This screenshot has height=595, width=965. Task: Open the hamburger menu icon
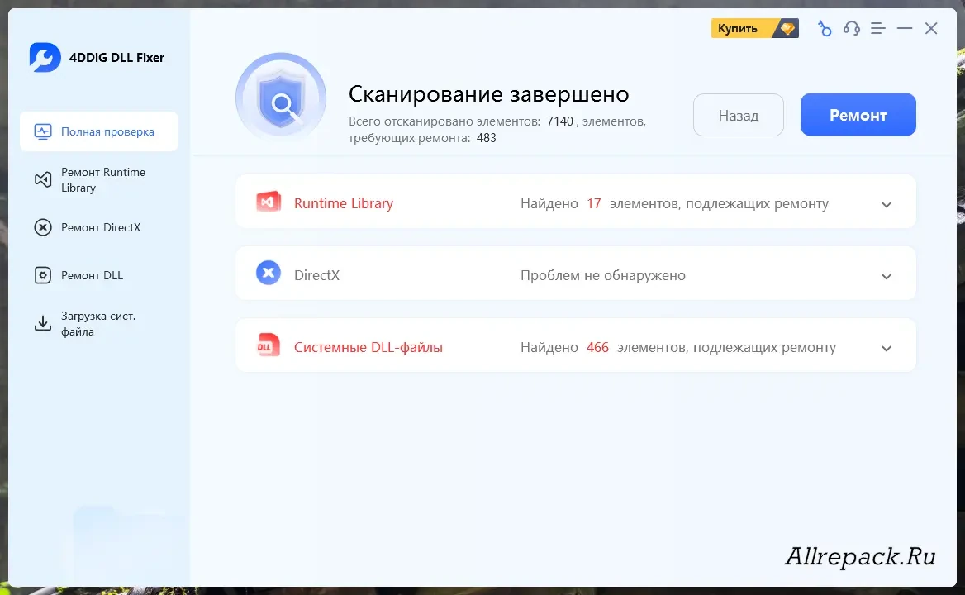878,28
